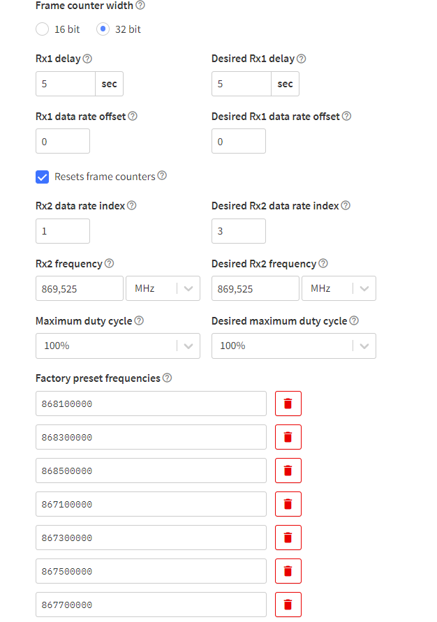The height and width of the screenshot is (622, 437).
Task: Click the Rx1 delay input field
Action: tap(66, 84)
